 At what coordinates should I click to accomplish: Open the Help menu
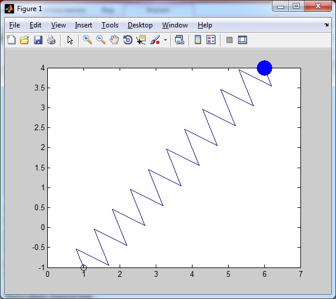pyautogui.click(x=205, y=25)
